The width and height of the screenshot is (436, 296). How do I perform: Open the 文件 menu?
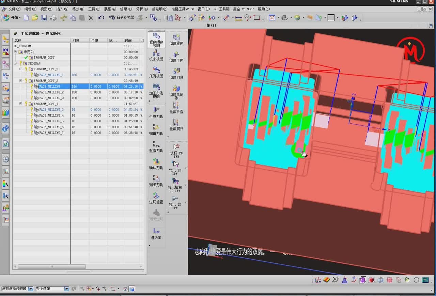14,9
